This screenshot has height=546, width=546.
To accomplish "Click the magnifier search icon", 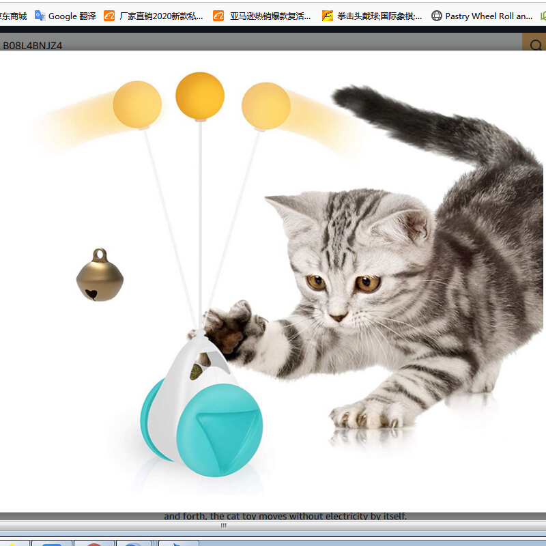I will 536,45.
